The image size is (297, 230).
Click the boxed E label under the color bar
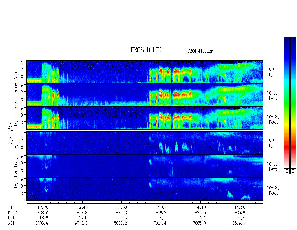point(286,171)
